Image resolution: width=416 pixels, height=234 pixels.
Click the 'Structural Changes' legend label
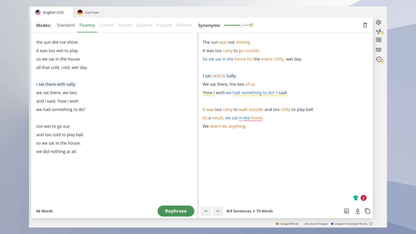pyautogui.click(x=316, y=224)
